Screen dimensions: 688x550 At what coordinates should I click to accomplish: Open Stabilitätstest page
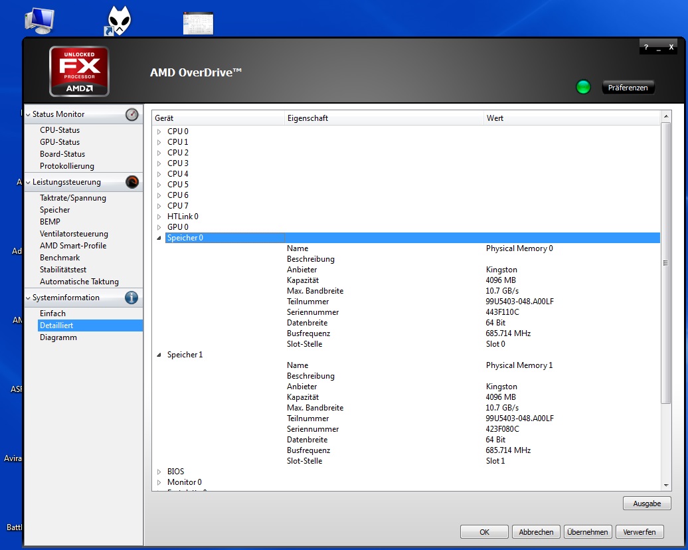point(62,270)
